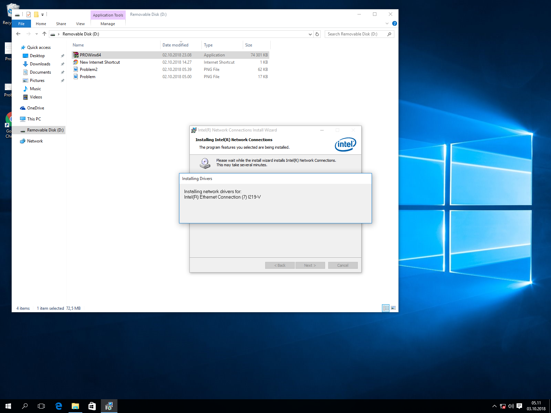Screen dimensions: 551x413
Task: Select Network in navigation pane
Action: coord(35,141)
